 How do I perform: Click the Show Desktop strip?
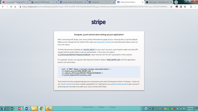[196, 108]
